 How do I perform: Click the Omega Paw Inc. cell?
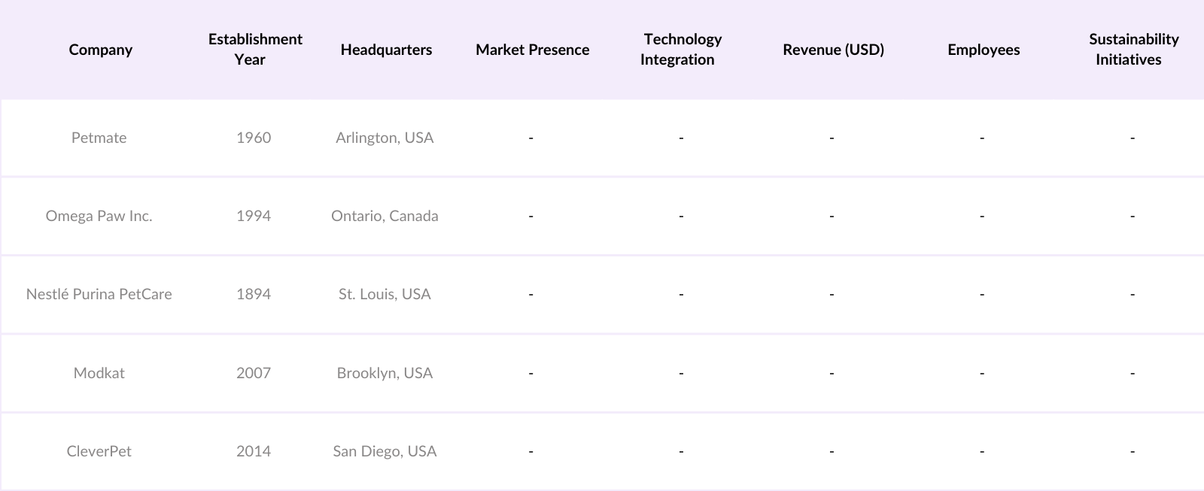click(99, 216)
